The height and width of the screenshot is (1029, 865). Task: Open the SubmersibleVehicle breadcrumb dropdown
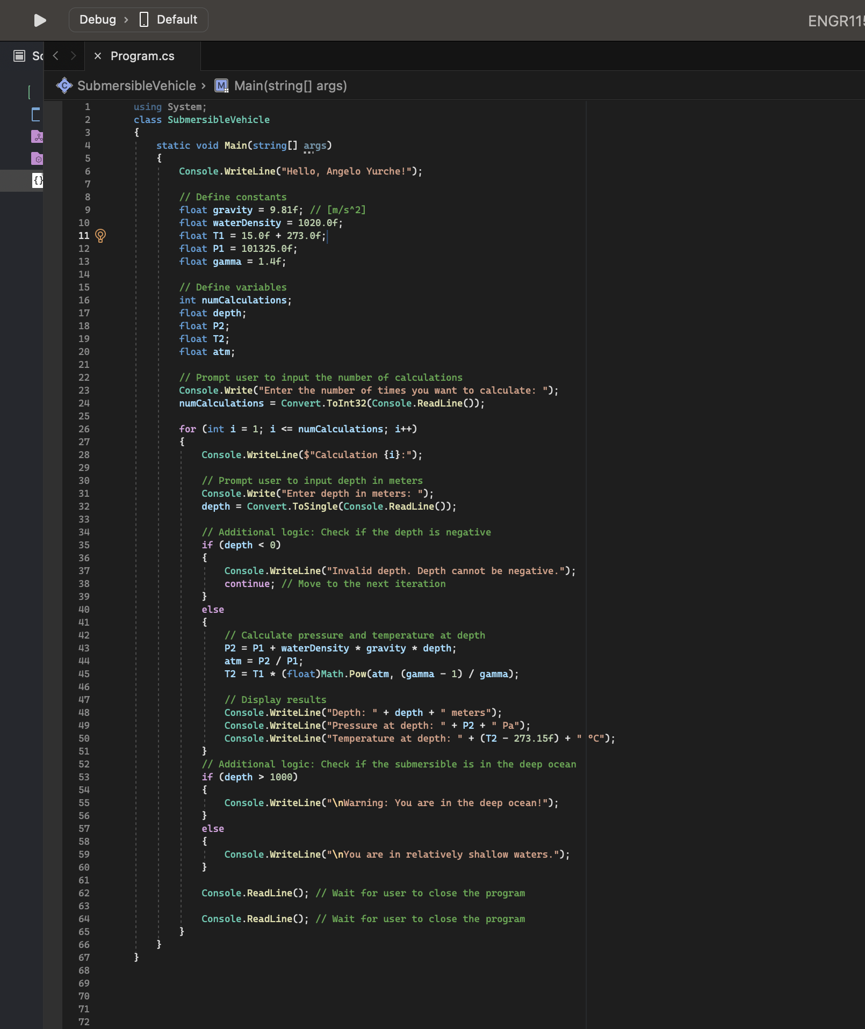(136, 85)
